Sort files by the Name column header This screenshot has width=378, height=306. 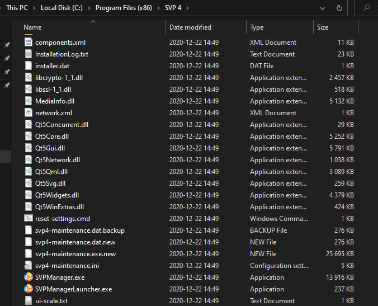(x=32, y=27)
